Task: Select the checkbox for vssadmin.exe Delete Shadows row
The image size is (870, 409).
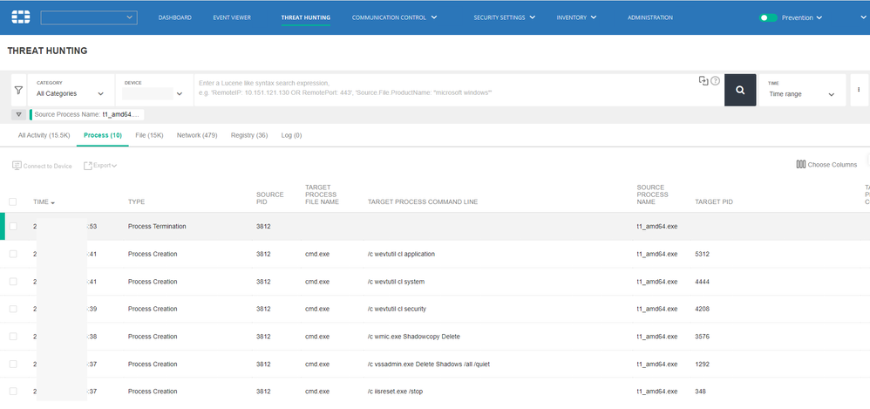Action: coord(13,365)
